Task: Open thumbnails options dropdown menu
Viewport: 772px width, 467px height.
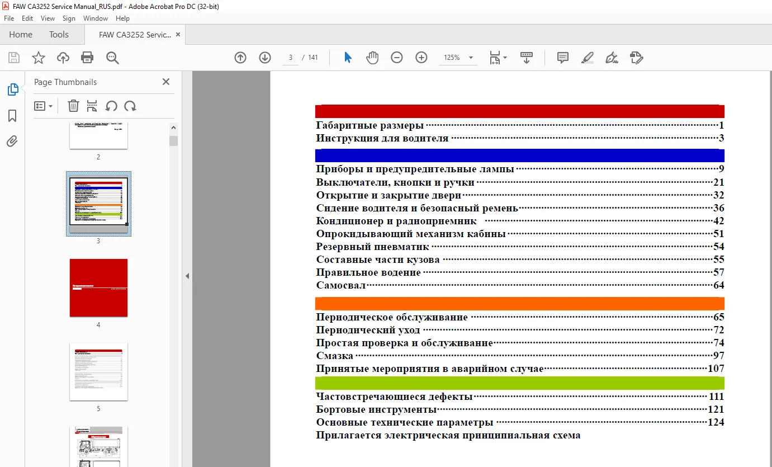Action: [43, 106]
